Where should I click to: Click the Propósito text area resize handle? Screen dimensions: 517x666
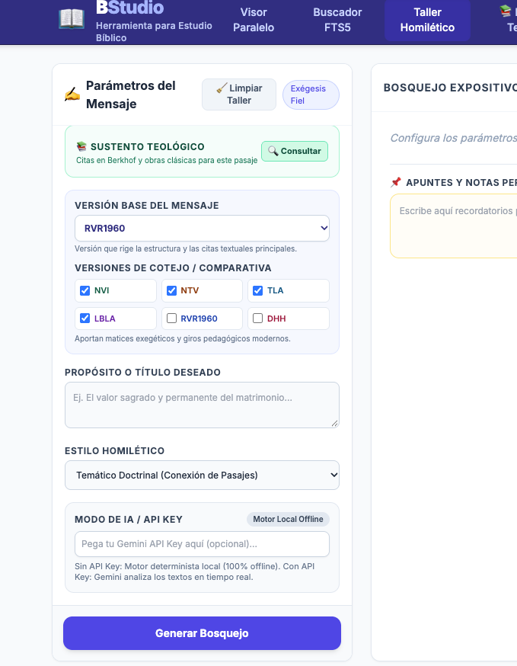click(x=335, y=424)
